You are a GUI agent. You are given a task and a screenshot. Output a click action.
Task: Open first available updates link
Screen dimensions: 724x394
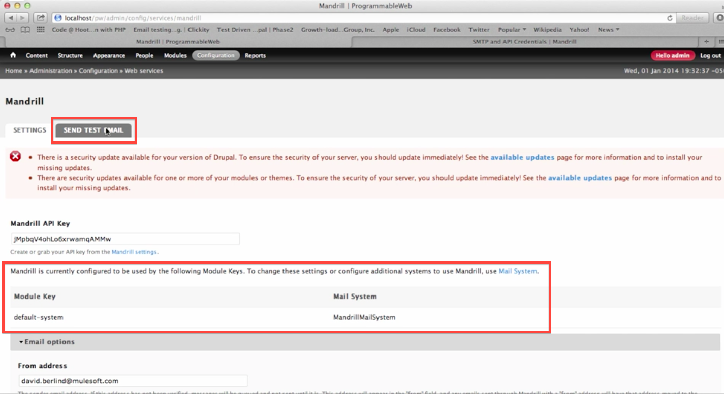point(522,157)
